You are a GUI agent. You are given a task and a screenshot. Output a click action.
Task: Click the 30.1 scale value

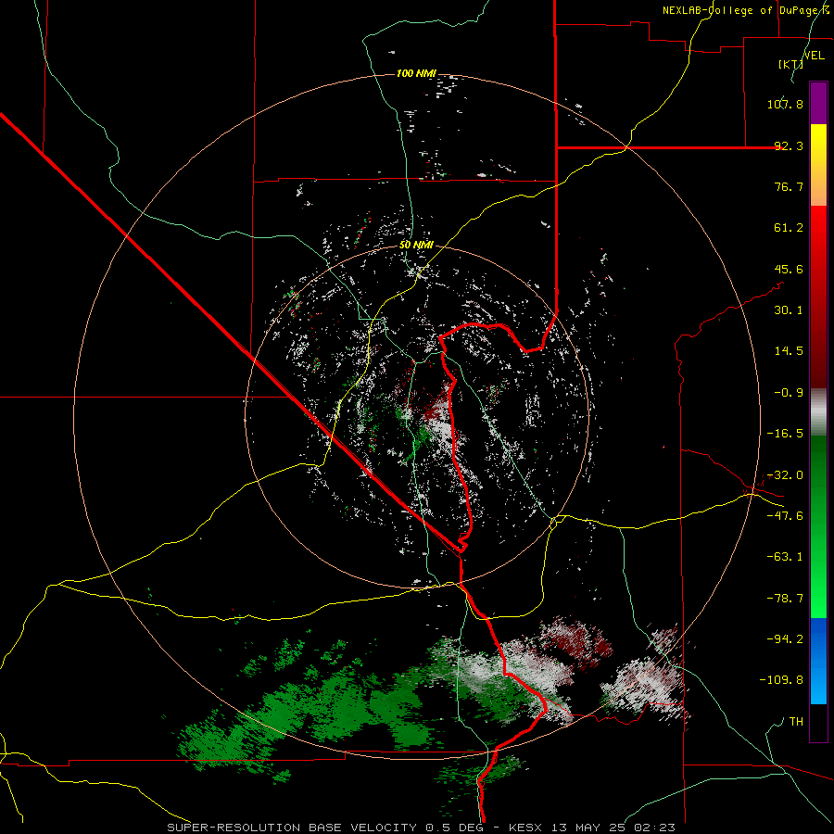click(x=789, y=310)
